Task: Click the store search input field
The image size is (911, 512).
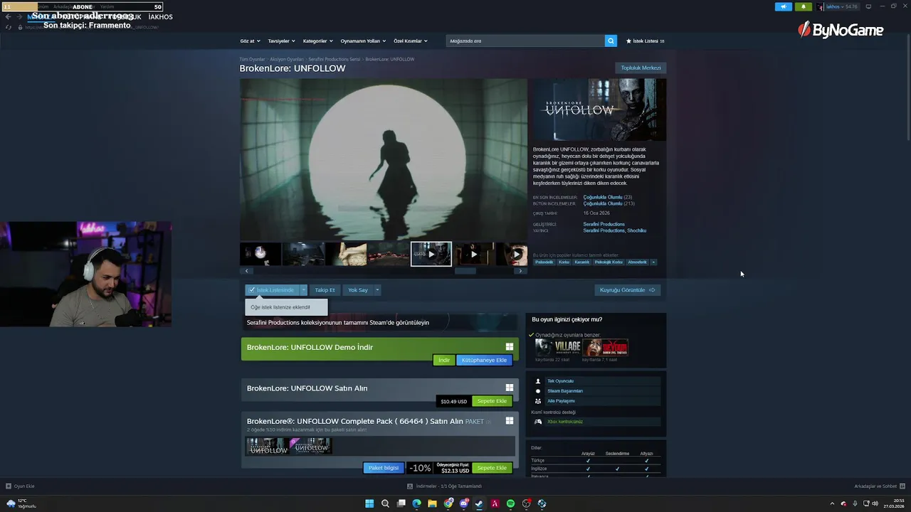Action: point(525,41)
